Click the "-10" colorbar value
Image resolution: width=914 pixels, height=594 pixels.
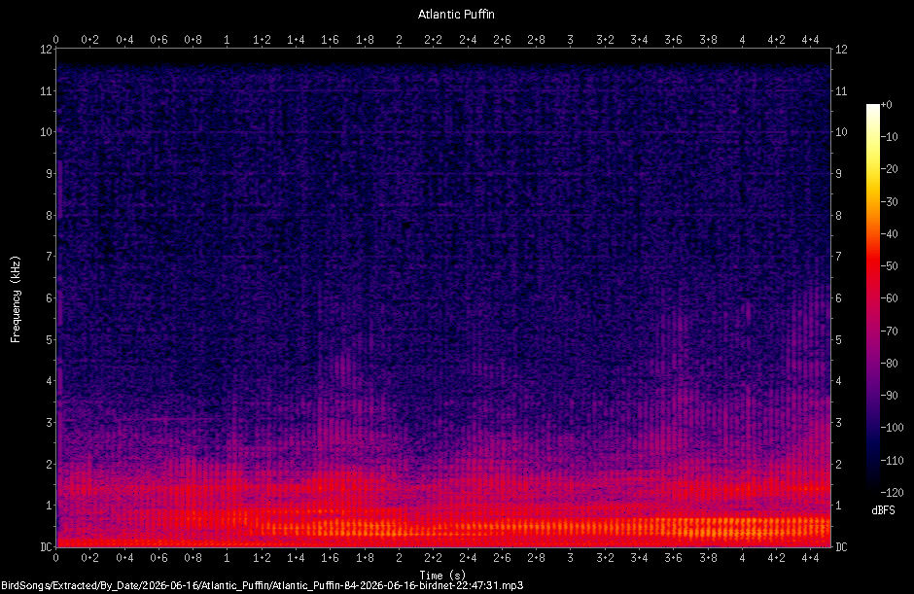click(889, 137)
